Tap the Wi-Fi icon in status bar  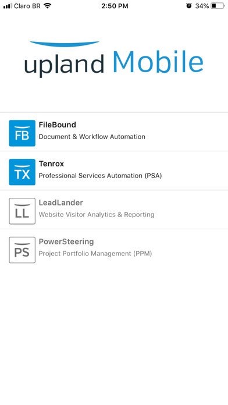point(47,6)
